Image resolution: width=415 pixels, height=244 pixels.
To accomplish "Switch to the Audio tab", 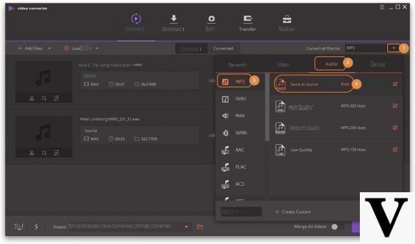I will click(x=331, y=64).
